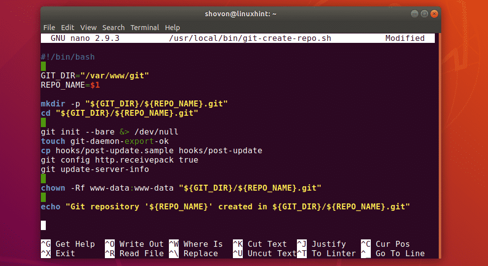488x266 pixels.
Task: Open the Edit menu
Action: click(67, 28)
